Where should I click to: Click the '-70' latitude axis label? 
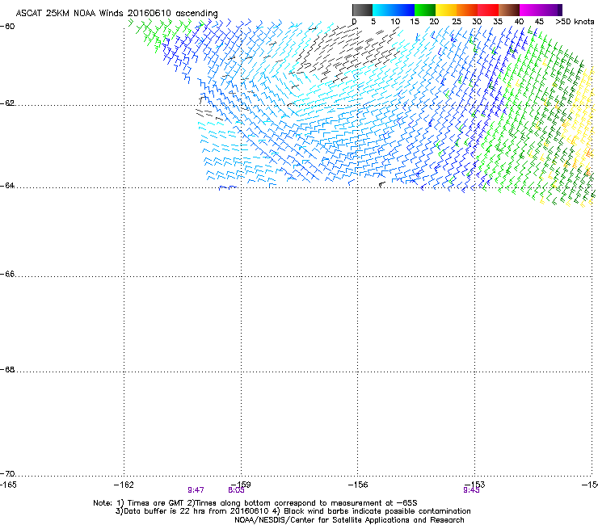(x=7, y=473)
